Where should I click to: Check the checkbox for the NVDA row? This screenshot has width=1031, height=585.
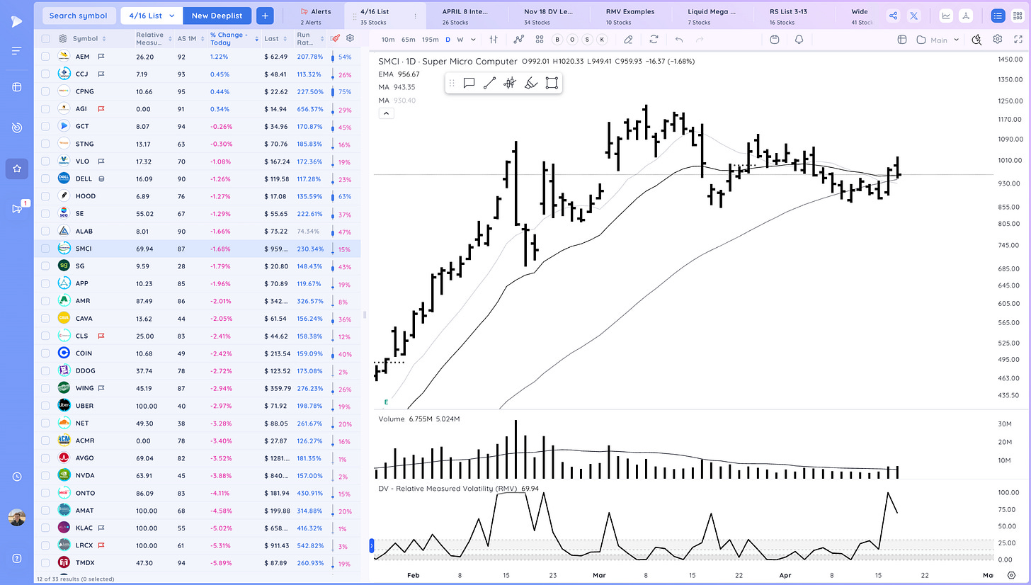tap(45, 475)
